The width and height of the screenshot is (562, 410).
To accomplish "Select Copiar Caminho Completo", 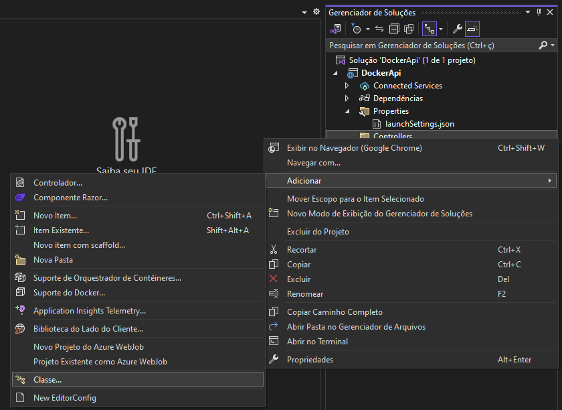I will click(x=411, y=312).
